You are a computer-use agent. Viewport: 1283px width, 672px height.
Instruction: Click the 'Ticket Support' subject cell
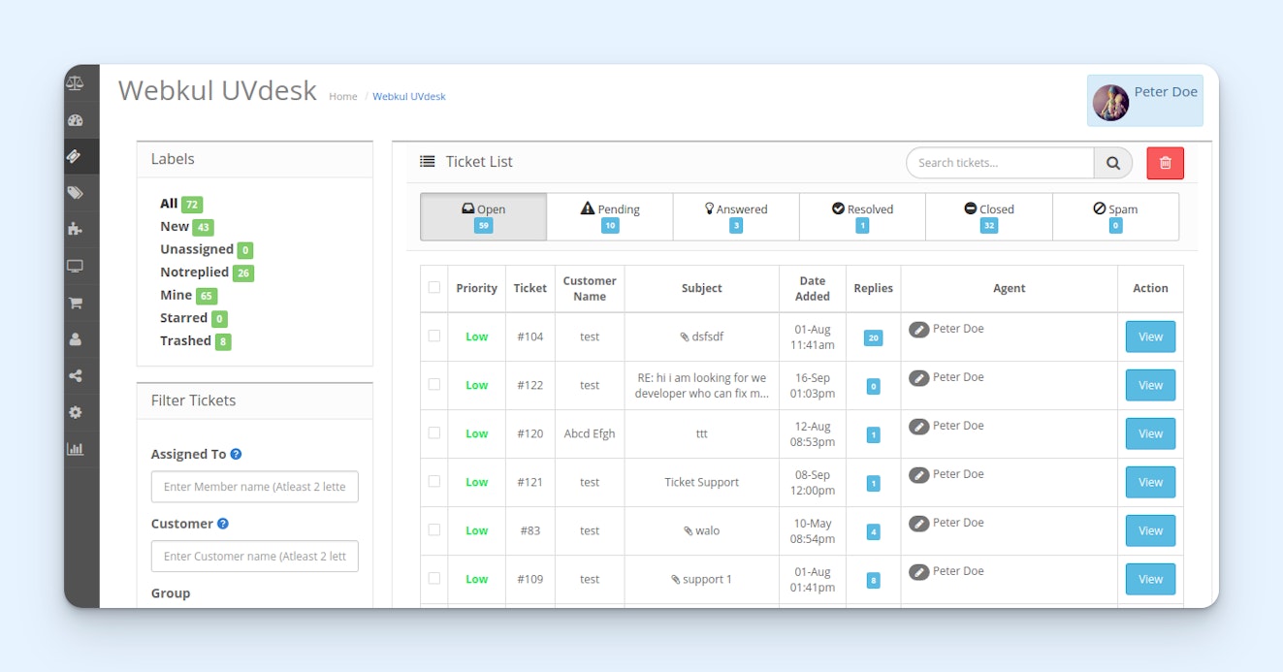(702, 482)
